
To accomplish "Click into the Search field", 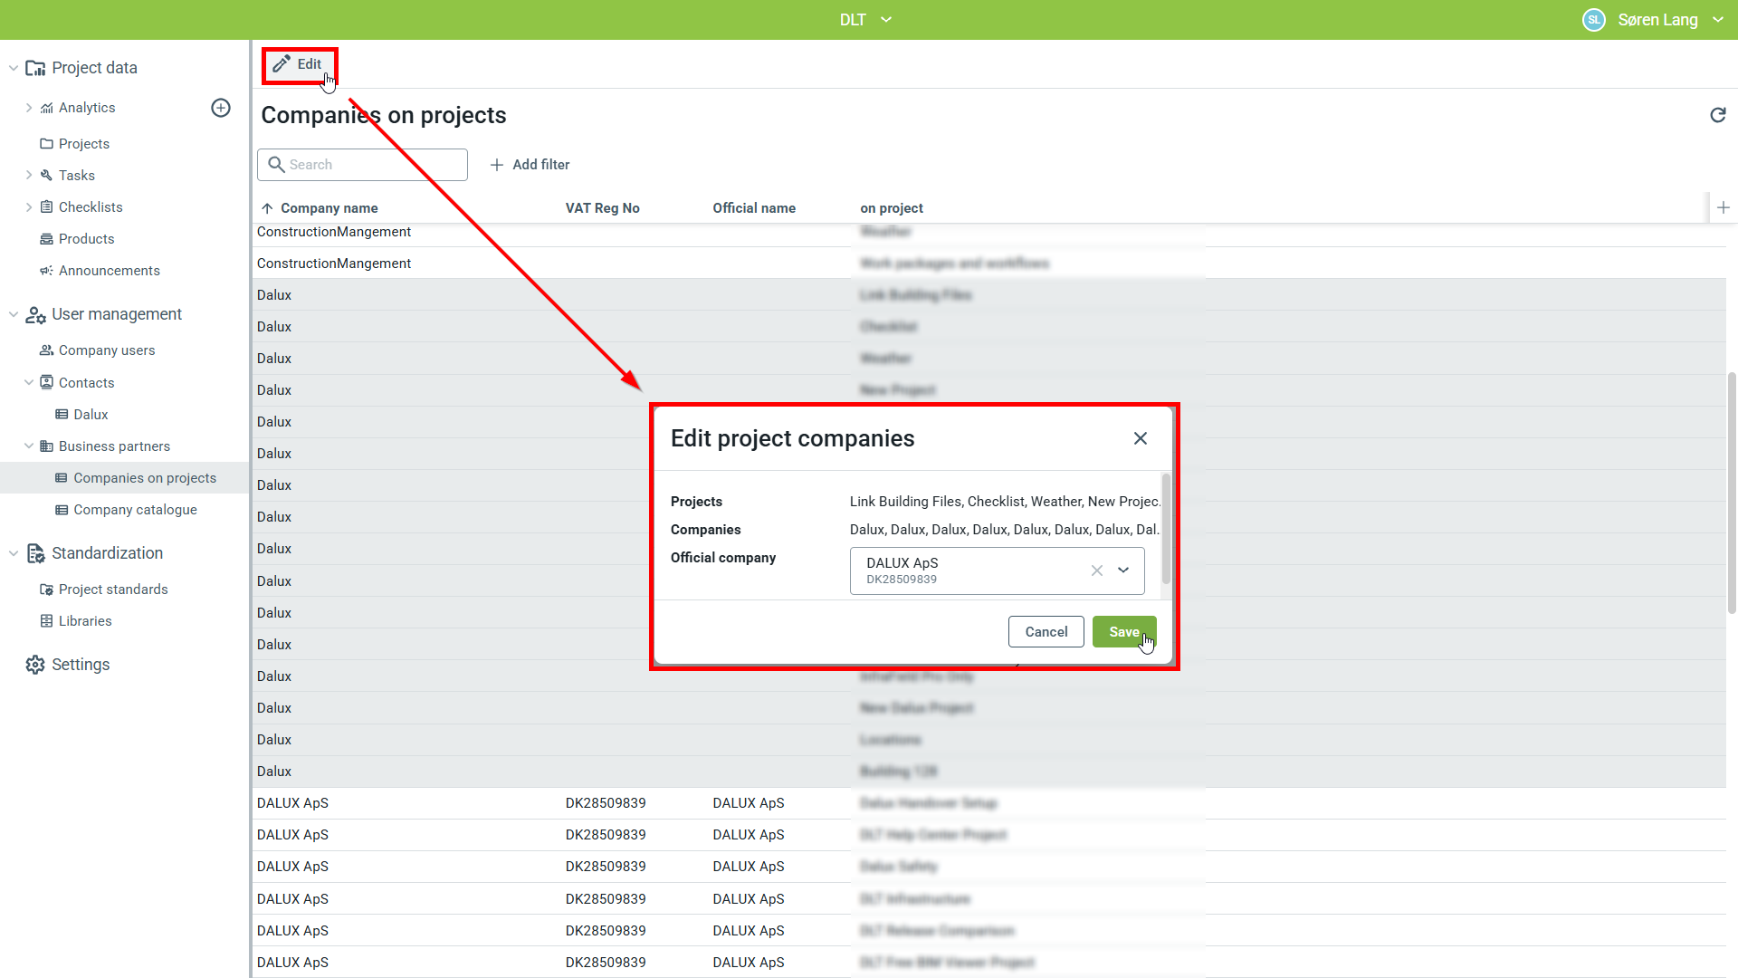I will [371, 165].
